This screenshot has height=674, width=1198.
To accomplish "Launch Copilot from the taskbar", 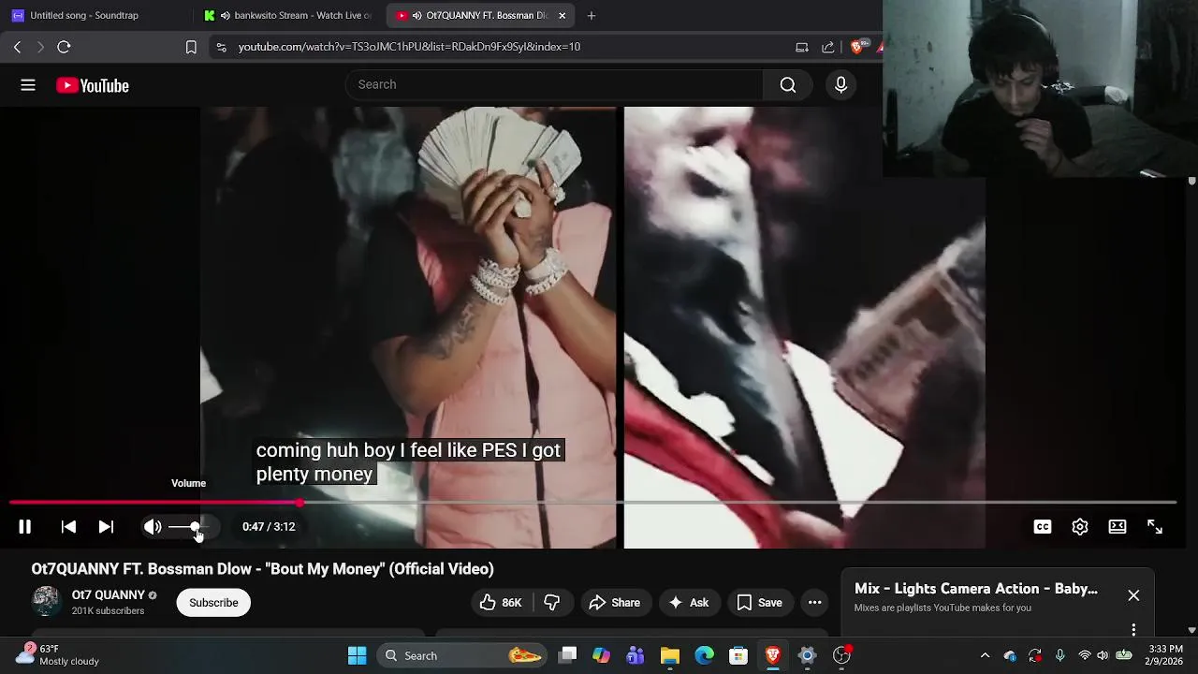I will pos(602,655).
